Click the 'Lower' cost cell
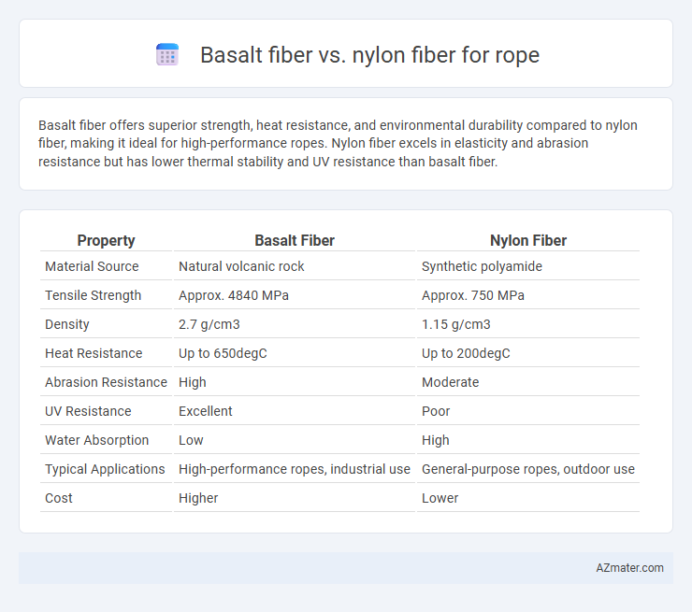This screenshot has height=612, width=692. pyautogui.click(x=440, y=498)
